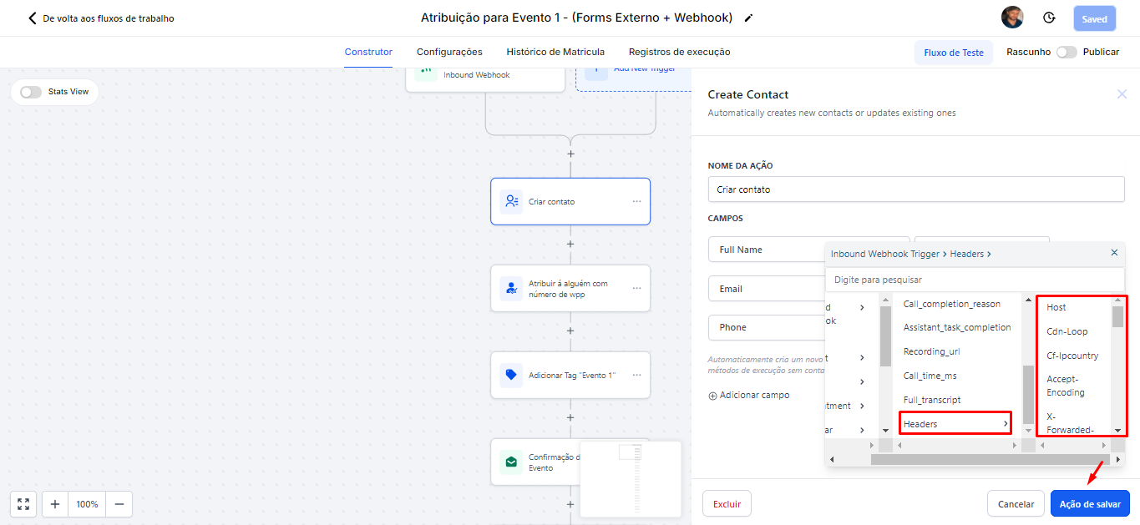Toggle the Stats View switch
Image resolution: width=1140 pixels, height=525 pixels.
31,92
